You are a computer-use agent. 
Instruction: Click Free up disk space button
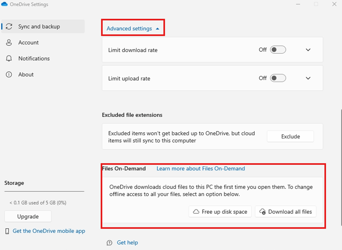[220, 212]
